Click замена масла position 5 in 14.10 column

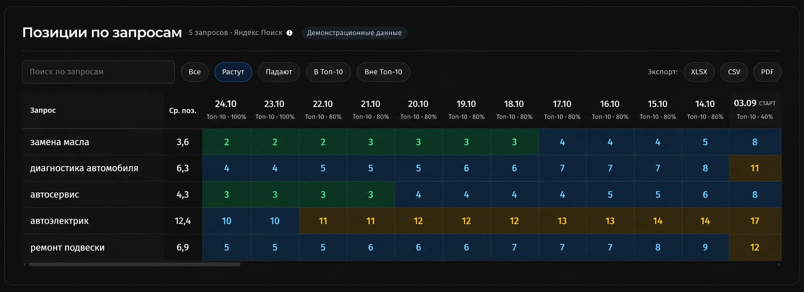pyautogui.click(x=705, y=142)
